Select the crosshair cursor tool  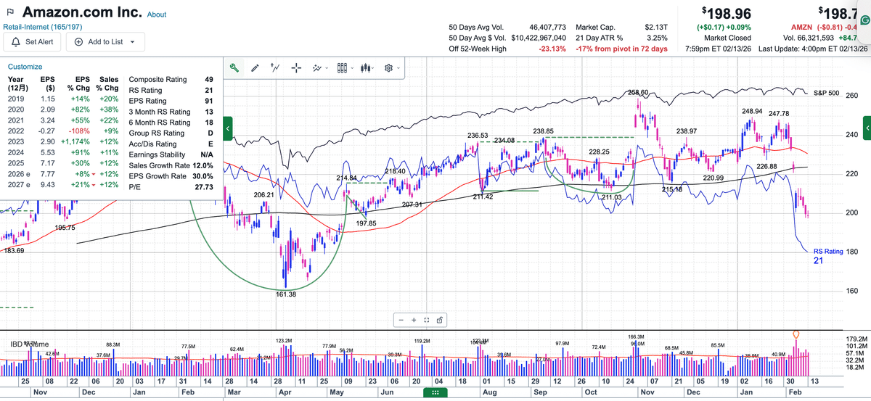point(296,67)
